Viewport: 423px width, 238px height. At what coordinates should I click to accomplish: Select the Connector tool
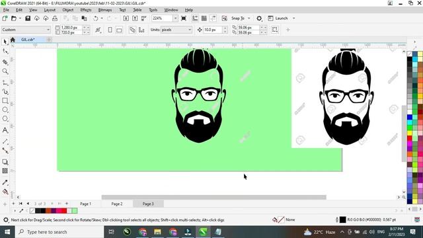coord(5,150)
